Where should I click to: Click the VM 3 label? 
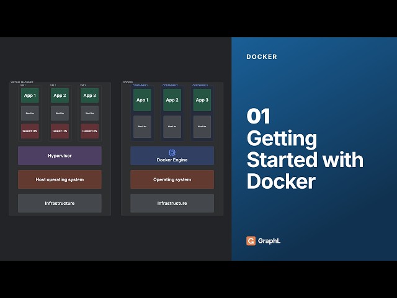[83, 86]
